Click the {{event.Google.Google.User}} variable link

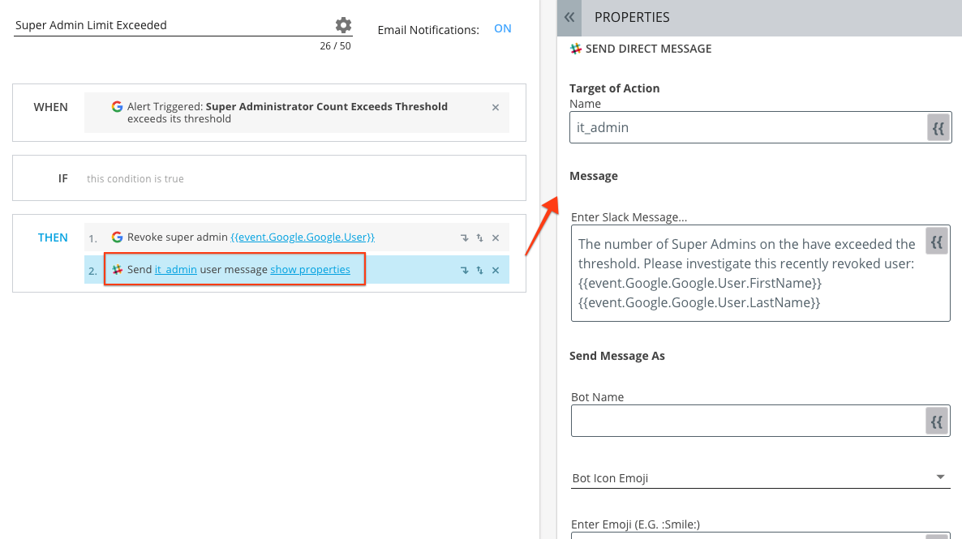coord(303,237)
